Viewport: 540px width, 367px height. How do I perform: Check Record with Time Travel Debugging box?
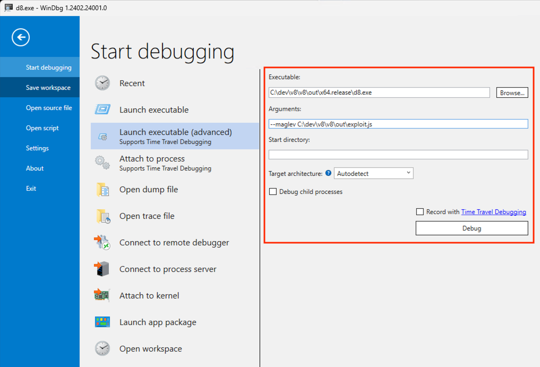coord(421,212)
